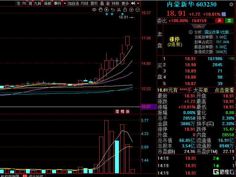Click the third blue diamond event marker

[122, 14]
